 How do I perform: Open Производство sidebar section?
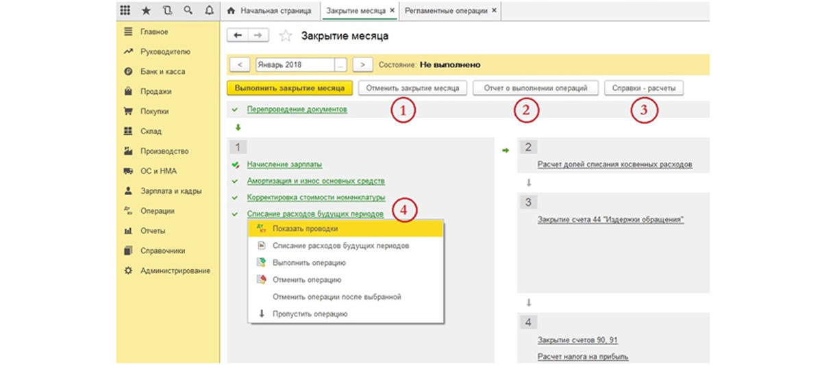[x=164, y=151]
